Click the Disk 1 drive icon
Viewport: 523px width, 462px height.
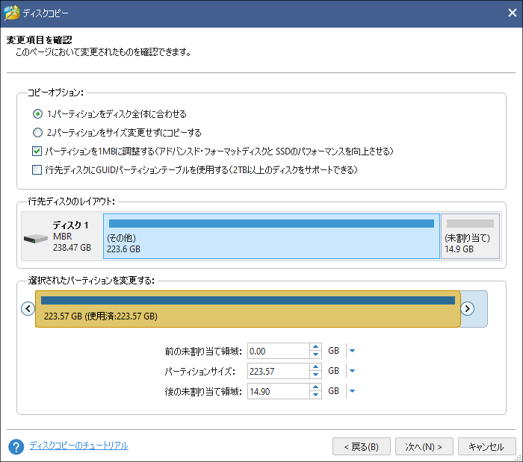coord(36,238)
